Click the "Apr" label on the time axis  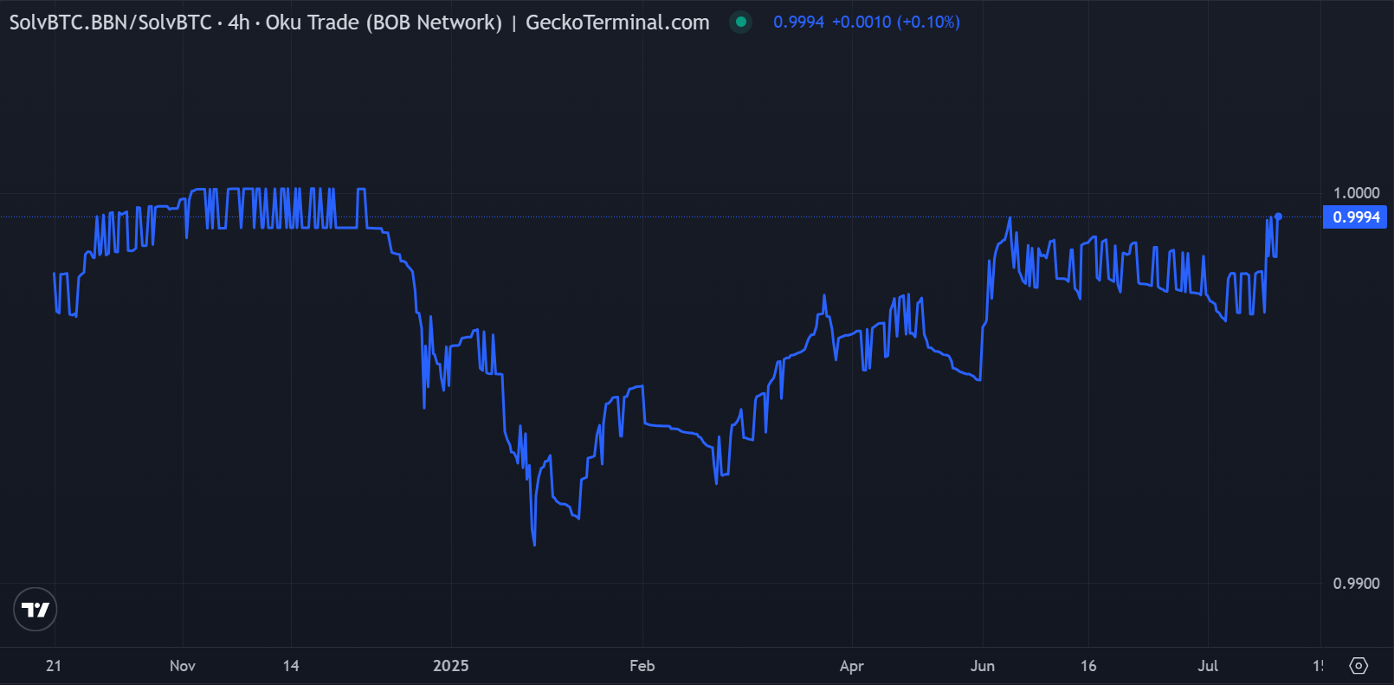tap(852, 666)
